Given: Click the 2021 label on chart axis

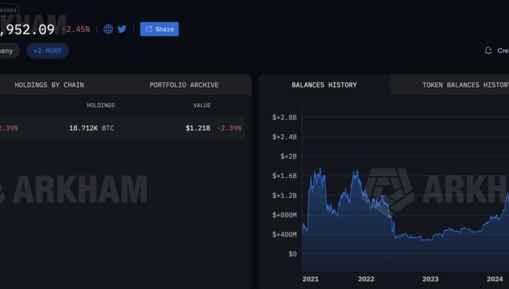Looking at the screenshot, I should coord(311,279).
